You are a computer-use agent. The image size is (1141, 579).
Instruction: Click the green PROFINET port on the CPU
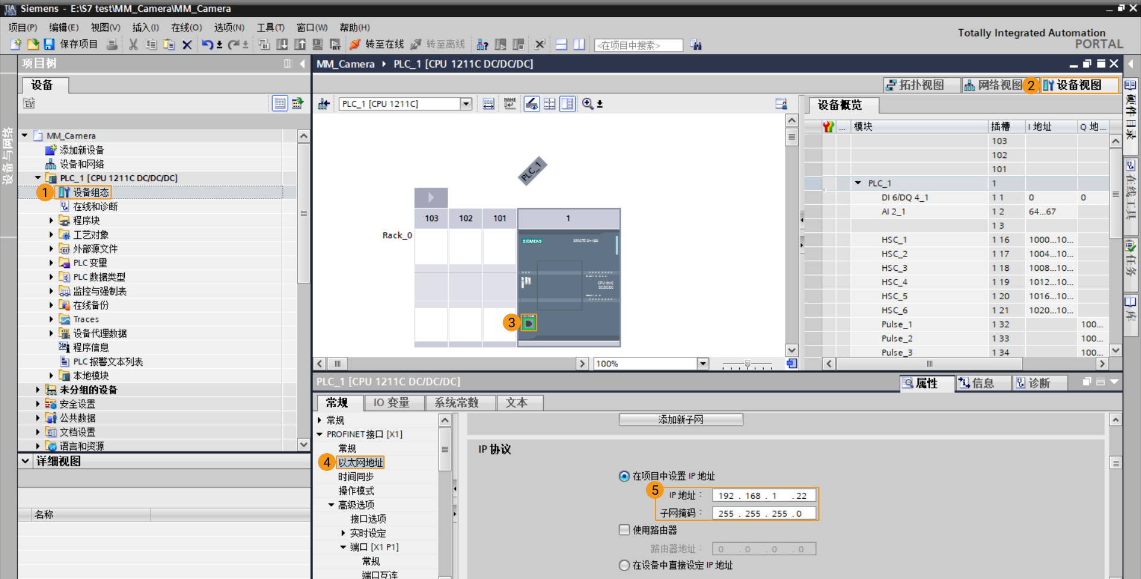coord(528,322)
